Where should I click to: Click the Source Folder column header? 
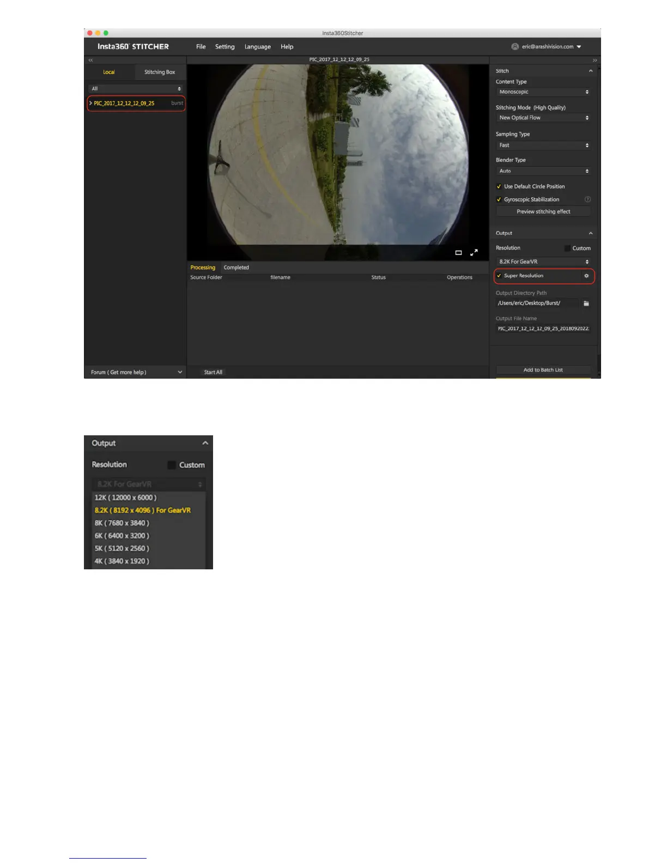coord(206,277)
